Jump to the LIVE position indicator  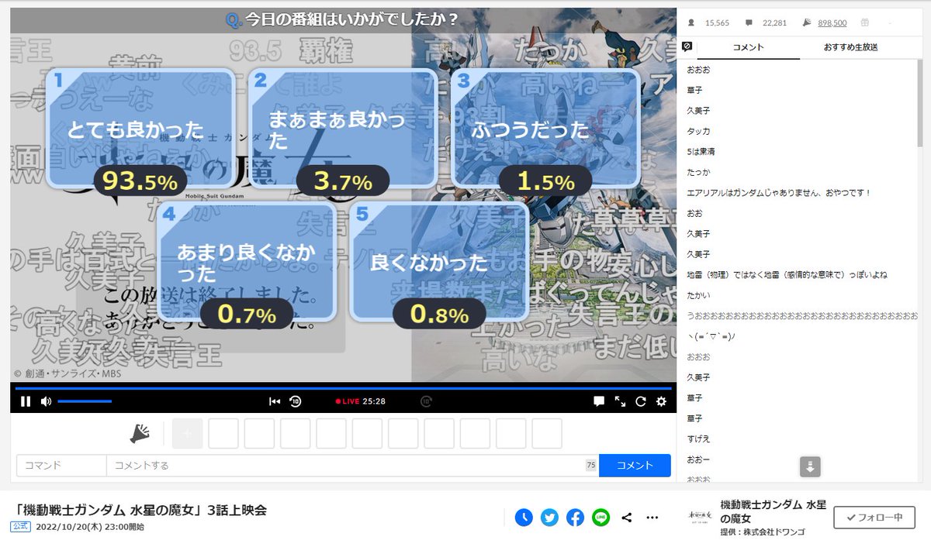click(347, 401)
